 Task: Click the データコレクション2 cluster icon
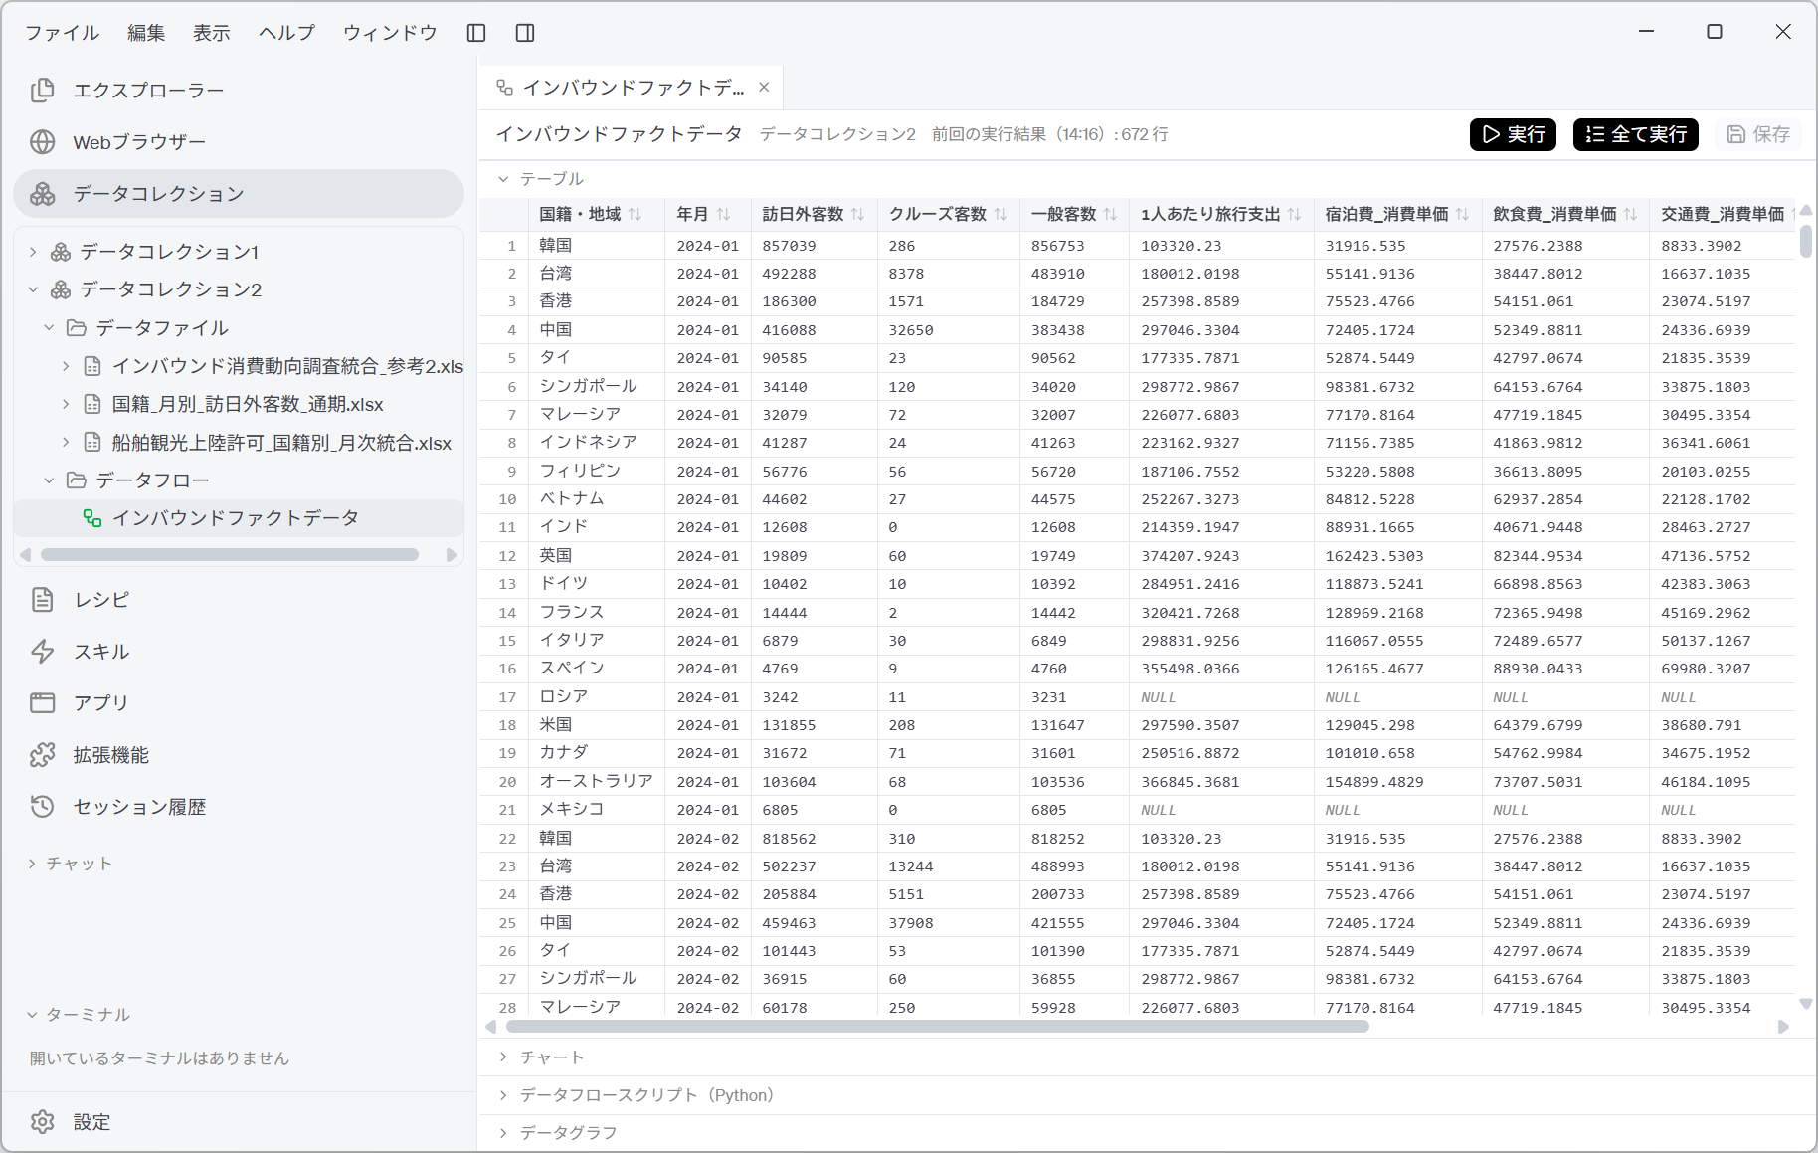61,289
